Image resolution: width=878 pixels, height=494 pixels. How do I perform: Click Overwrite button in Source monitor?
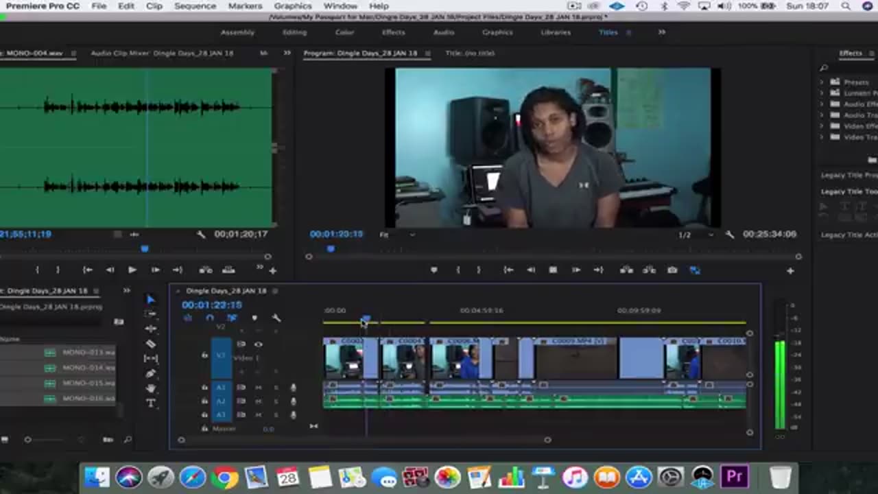(x=228, y=270)
